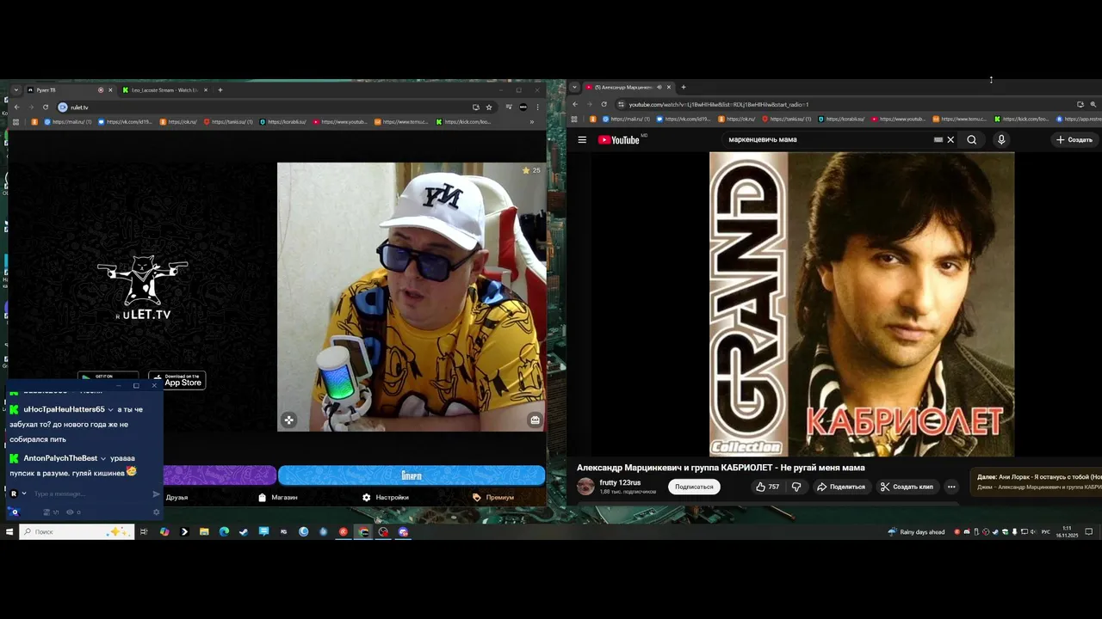Open mail.ru bookmark in rulet.tv window

pyautogui.click(x=68, y=122)
